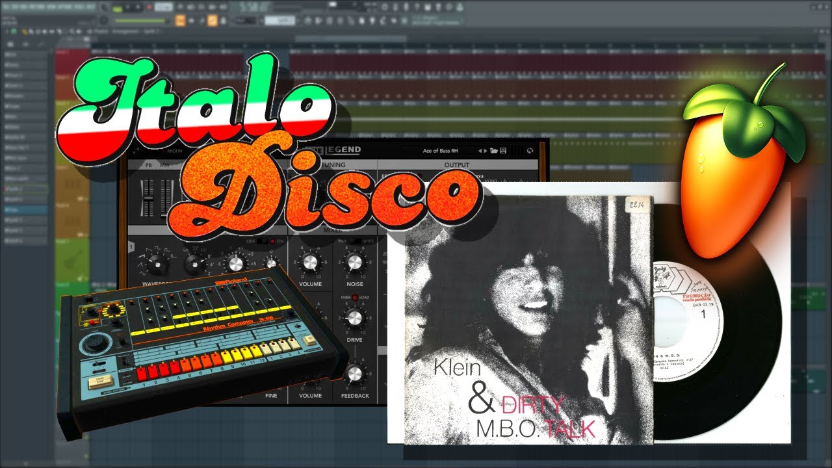Select the previous preset arrow in Legend
This screenshot has width=832, height=468.
(480, 151)
